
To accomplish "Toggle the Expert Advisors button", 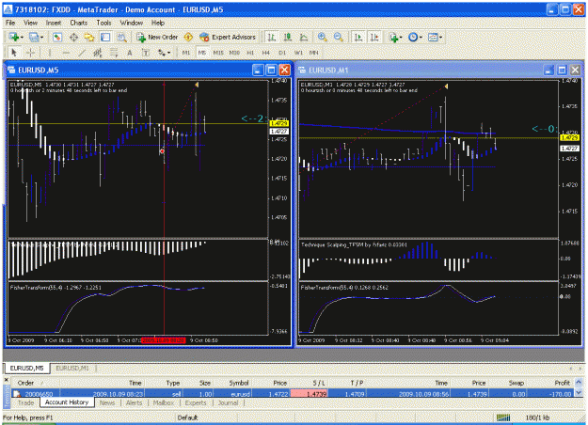I will [x=228, y=37].
